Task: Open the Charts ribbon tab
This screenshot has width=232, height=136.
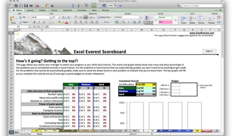Action: tap(54, 10)
